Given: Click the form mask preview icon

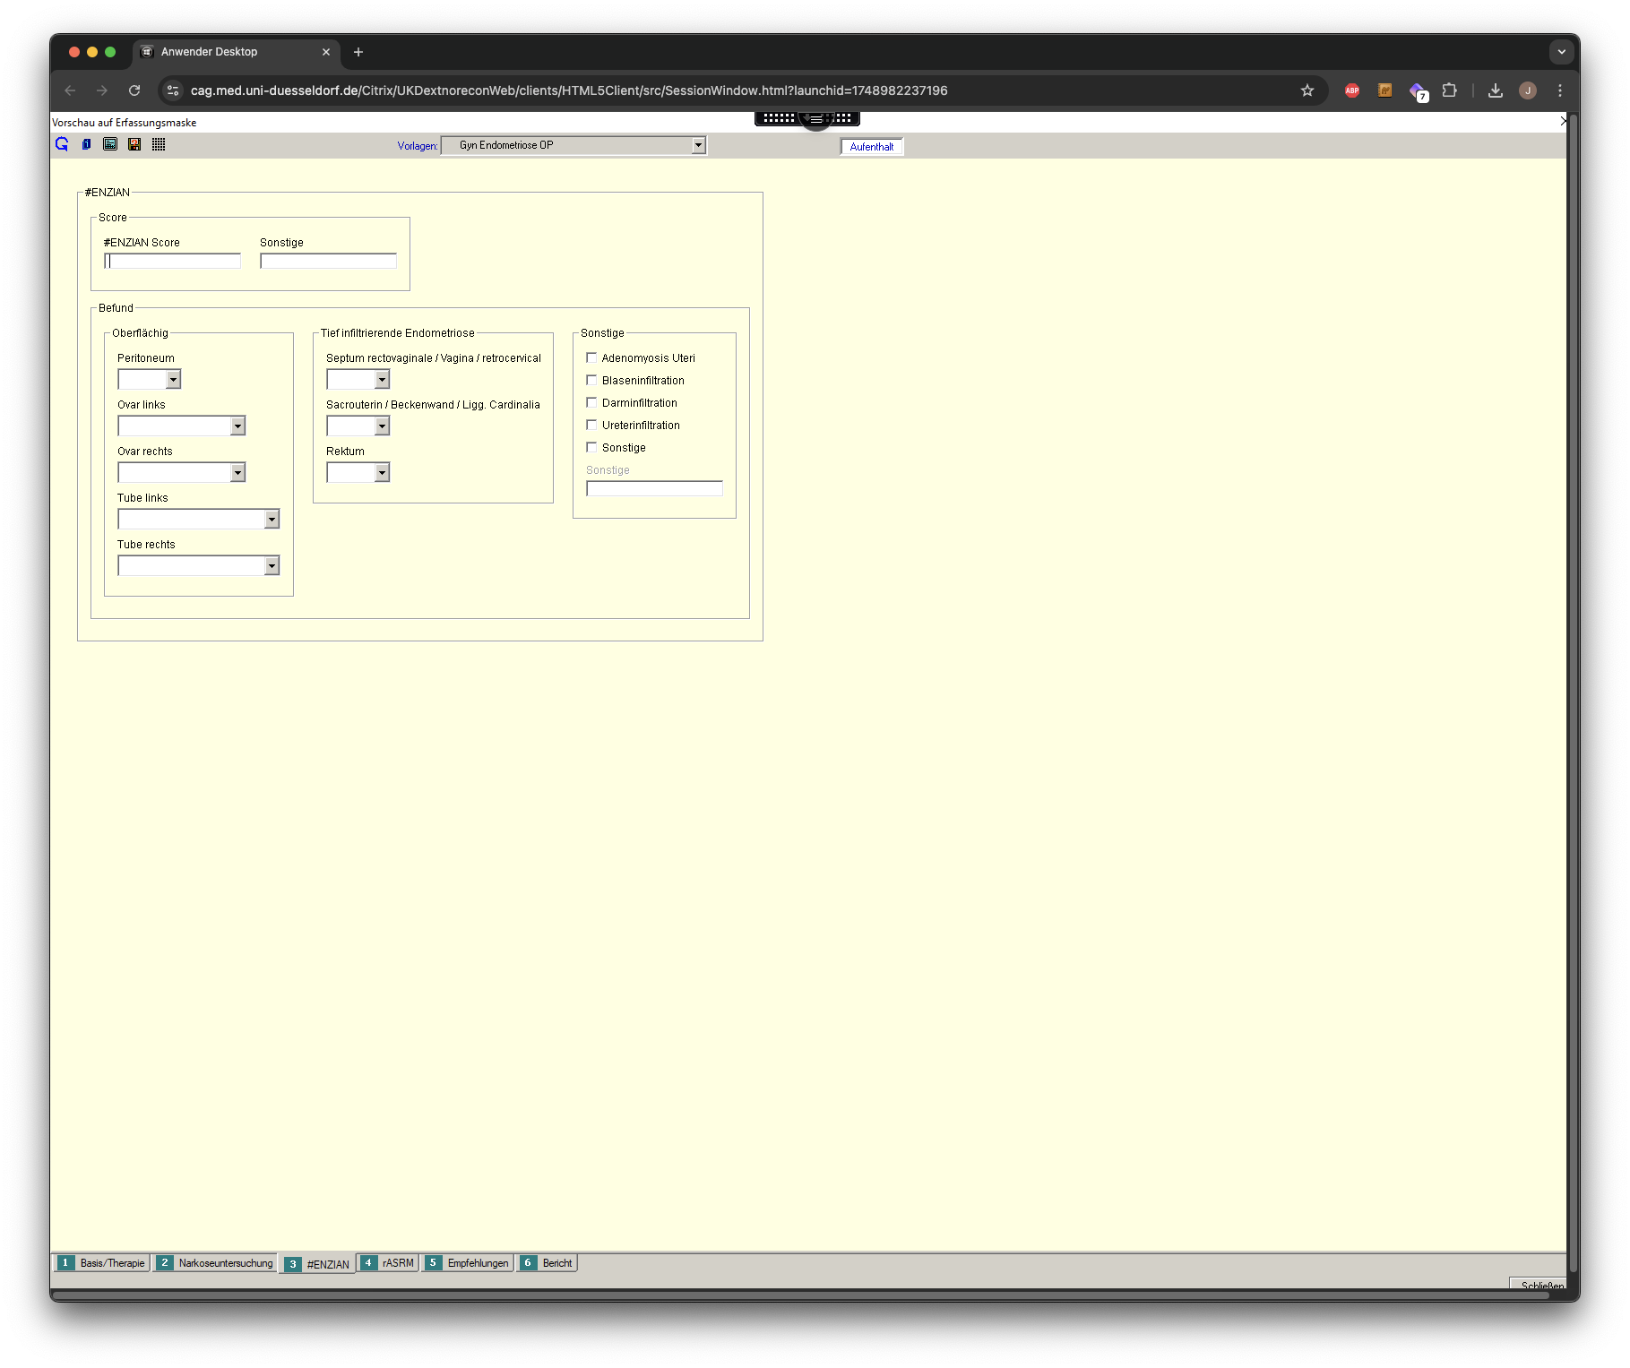Looking at the screenshot, I should pyautogui.click(x=110, y=144).
